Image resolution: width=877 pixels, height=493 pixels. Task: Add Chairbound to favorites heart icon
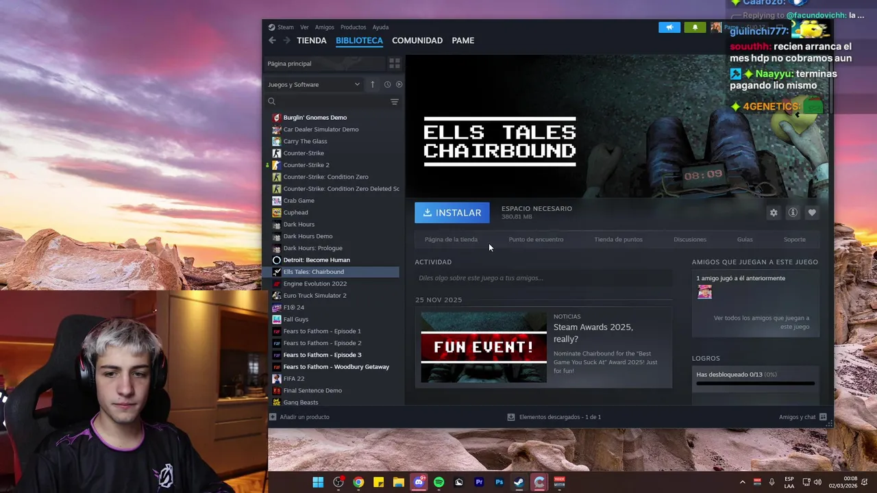pos(812,213)
